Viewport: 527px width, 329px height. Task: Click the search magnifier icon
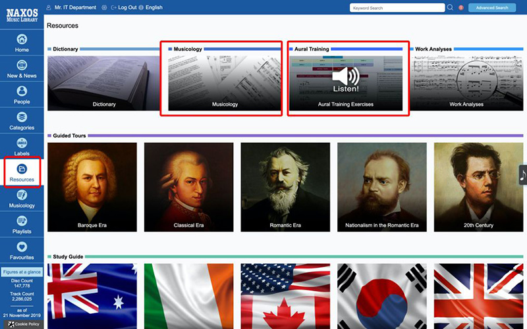451,8
